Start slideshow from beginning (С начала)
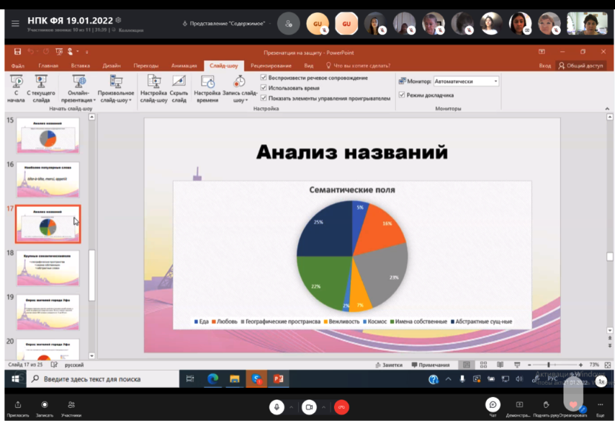The width and height of the screenshot is (615, 426). coord(16,82)
